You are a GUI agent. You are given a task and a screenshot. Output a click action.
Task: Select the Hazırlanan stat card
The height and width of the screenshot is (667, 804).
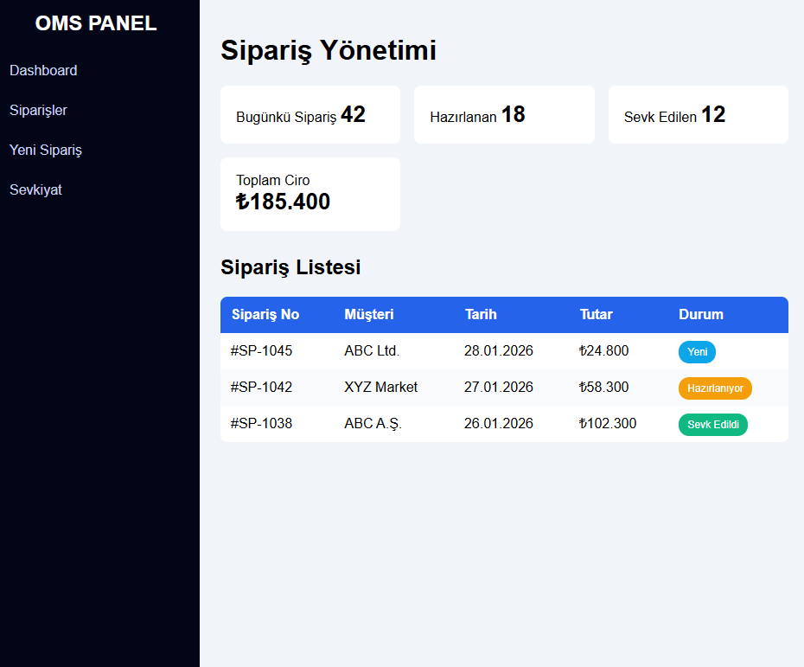503,114
